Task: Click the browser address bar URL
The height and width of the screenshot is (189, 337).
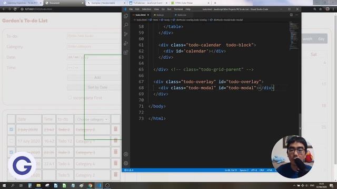Action: coord(38,9)
